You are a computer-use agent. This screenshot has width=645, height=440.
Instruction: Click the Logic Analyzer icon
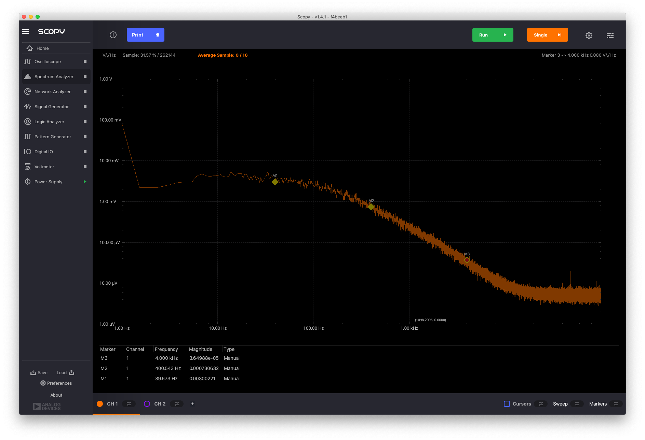click(x=28, y=122)
